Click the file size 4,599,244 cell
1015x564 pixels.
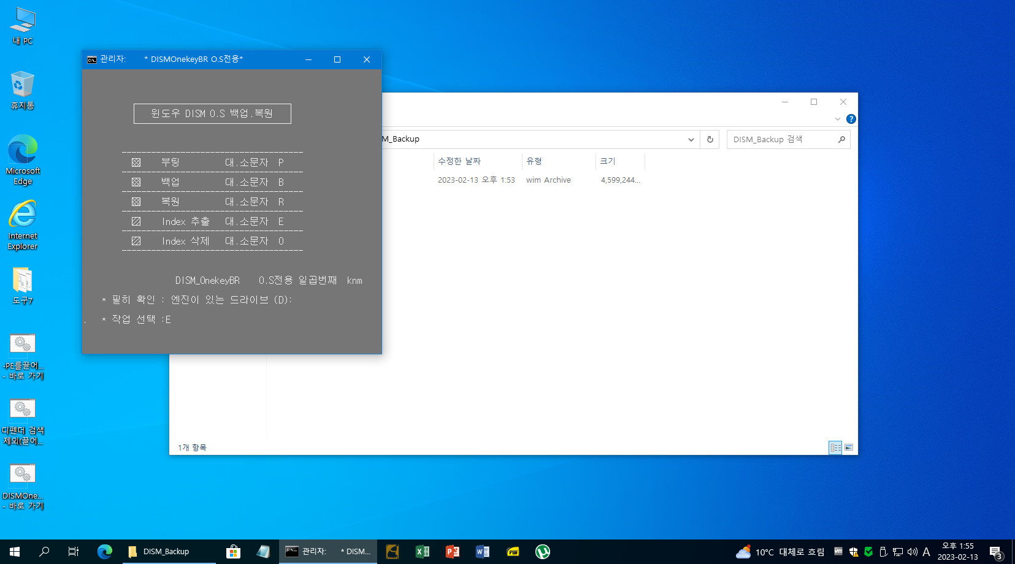(x=620, y=180)
